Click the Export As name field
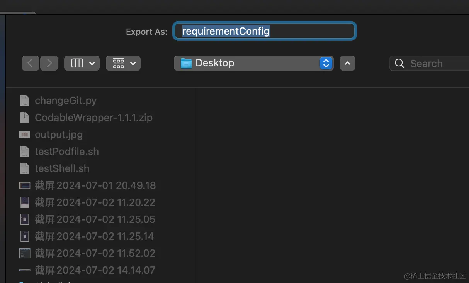The width and height of the screenshot is (469, 283). coord(264,31)
